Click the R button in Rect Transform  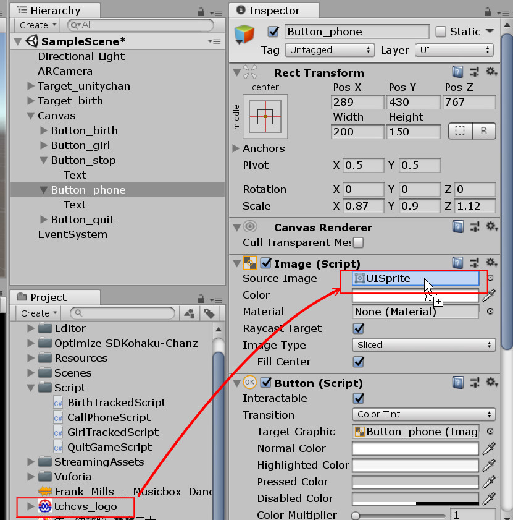[x=484, y=131]
